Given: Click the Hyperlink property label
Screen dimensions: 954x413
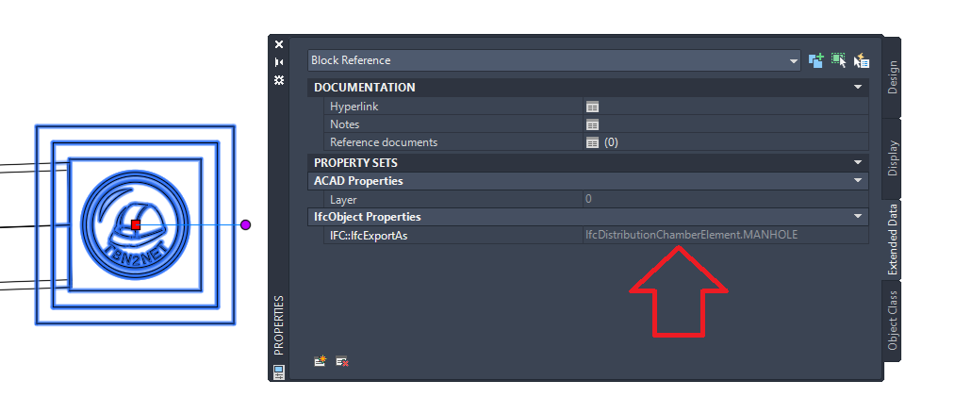Looking at the screenshot, I should pyautogui.click(x=354, y=107).
